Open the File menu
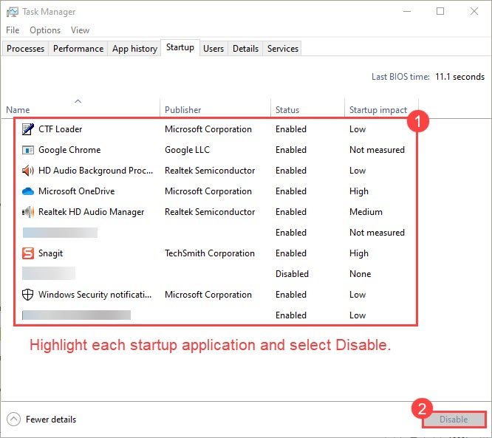Screen dimensions: 492x438 [13, 30]
